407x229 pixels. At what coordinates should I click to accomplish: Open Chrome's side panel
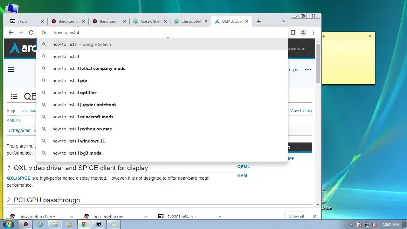tap(293, 32)
